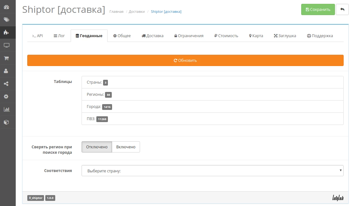Click Shiptor [доставка] breadcrumb link

166,12
